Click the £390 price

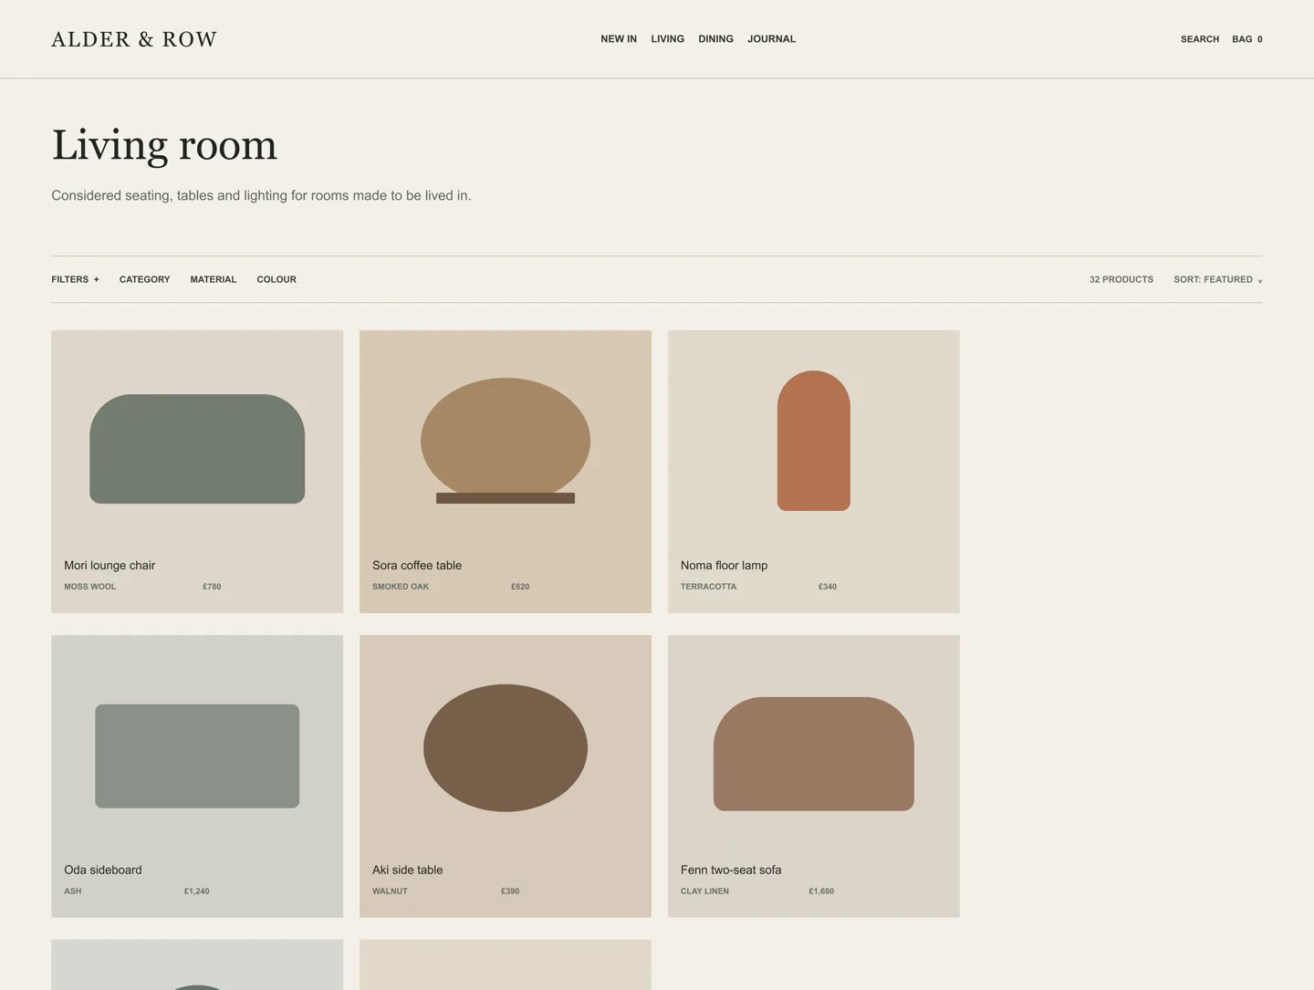[x=510, y=891]
